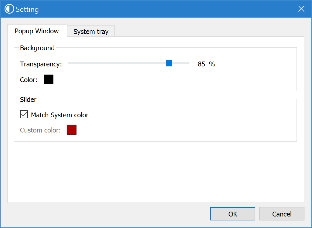Click the blue Transparency slider handle
This screenshot has width=312, height=228.
click(169, 63)
